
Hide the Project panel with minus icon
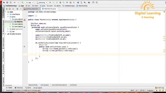pos(21,9)
